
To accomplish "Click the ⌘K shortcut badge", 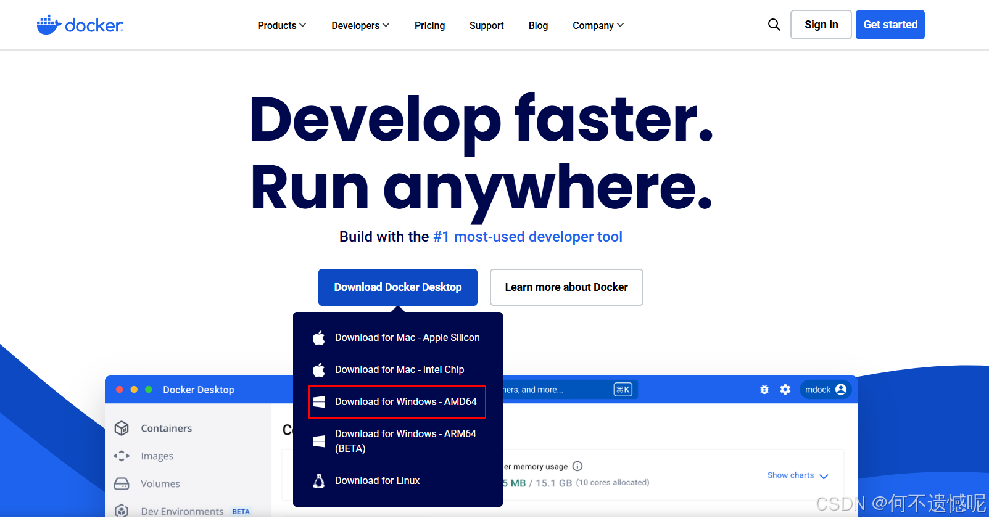I will click(623, 390).
